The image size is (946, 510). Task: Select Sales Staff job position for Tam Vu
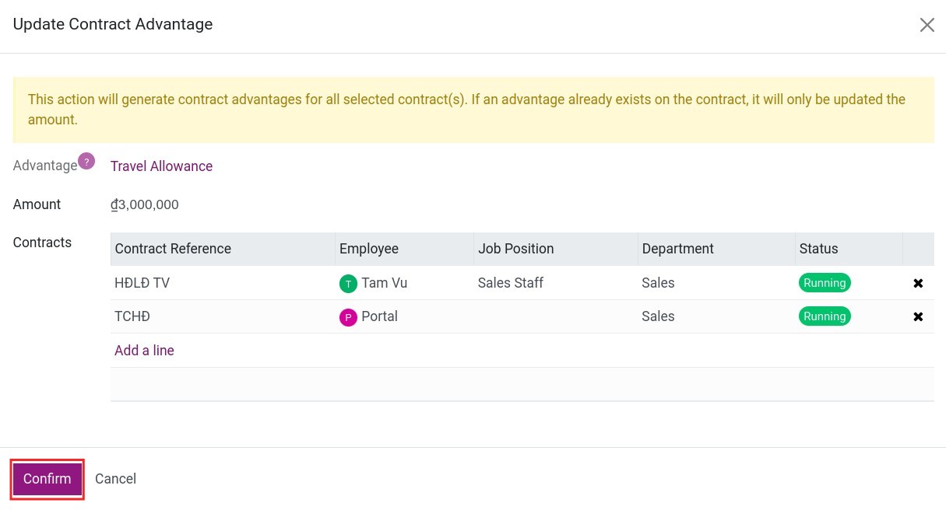tap(511, 283)
